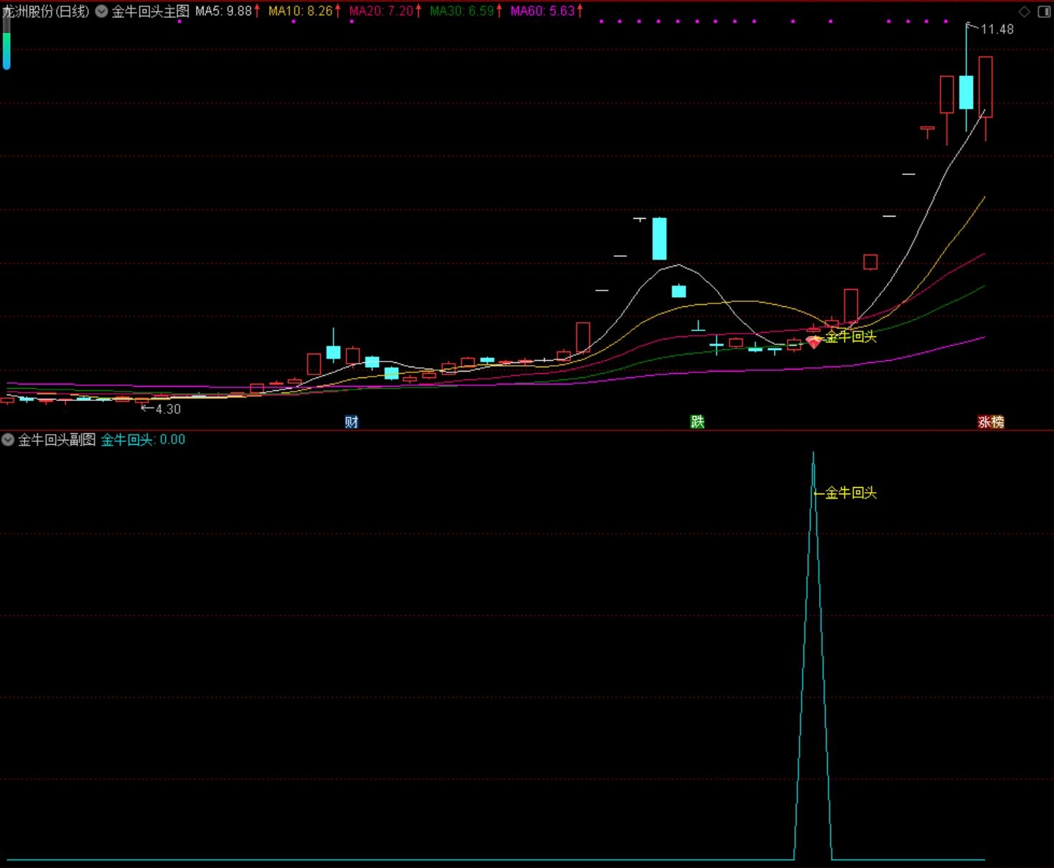This screenshot has width=1054, height=868.
Task: Open the dropdown beside 金牛回头副图
Action: (8, 440)
